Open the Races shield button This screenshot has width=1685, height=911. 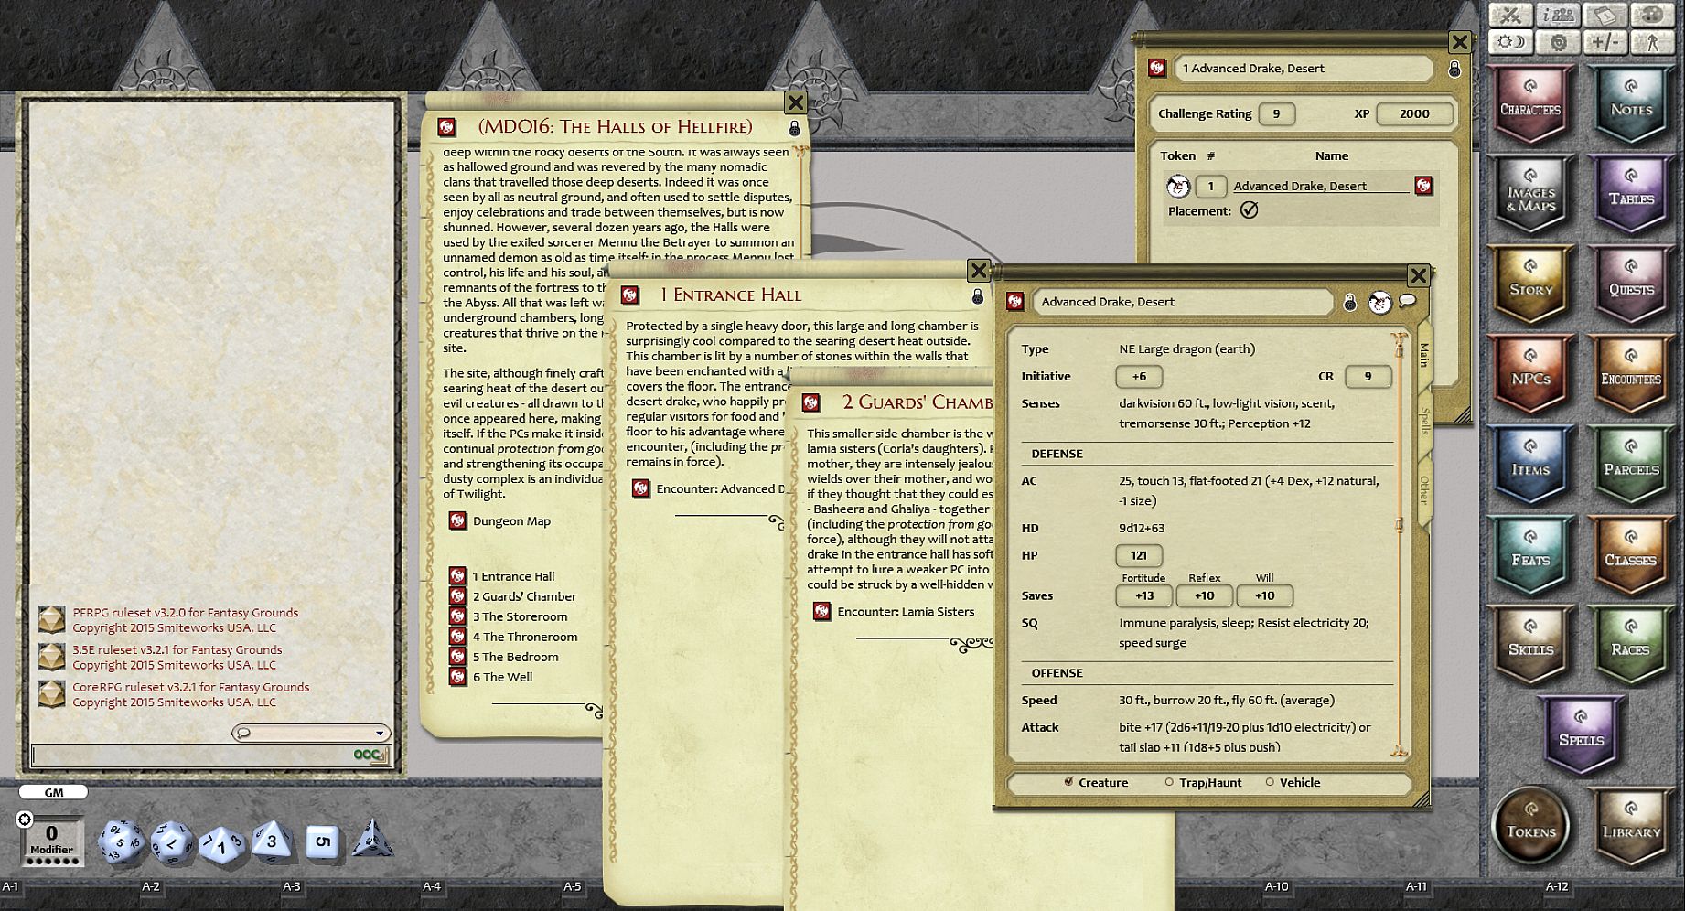coord(1631,645)
